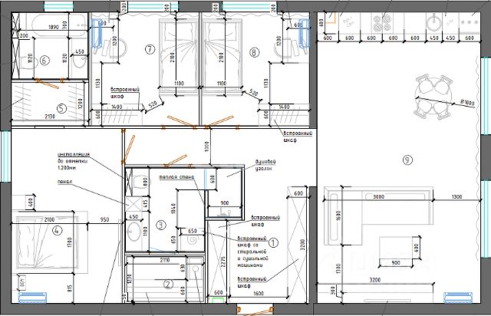Select the coffee table near the 900 dimension

(397, 248)
